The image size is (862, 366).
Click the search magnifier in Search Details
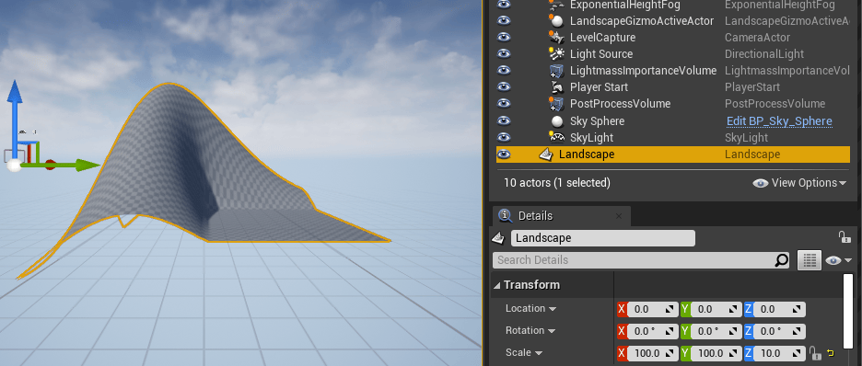pos(781,260)
